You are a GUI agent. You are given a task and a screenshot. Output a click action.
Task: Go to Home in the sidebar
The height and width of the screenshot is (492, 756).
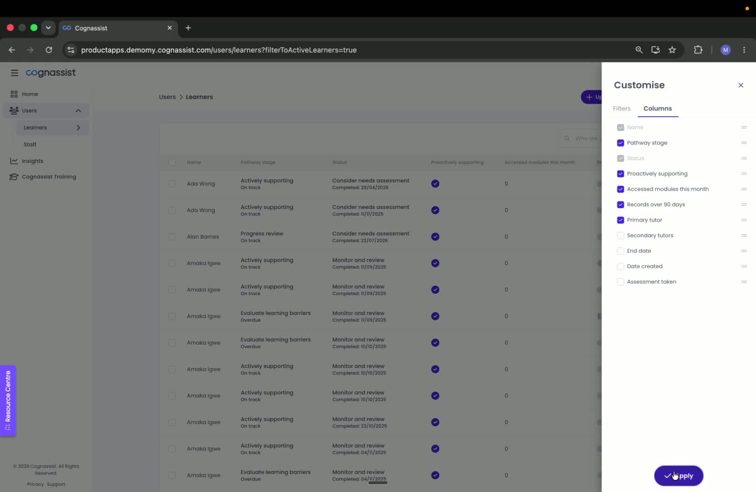pyautogui.click(x=30, y=94)
